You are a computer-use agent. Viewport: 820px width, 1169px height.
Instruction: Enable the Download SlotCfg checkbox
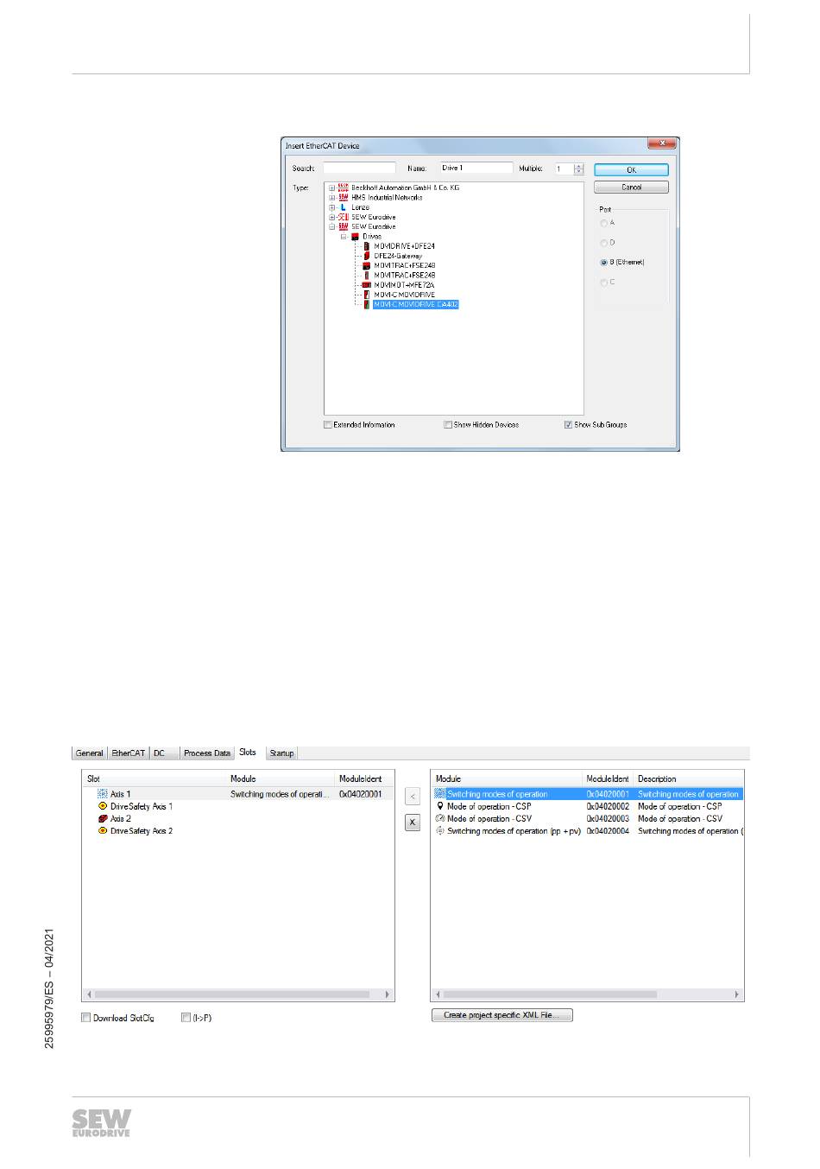point(86,1018)
